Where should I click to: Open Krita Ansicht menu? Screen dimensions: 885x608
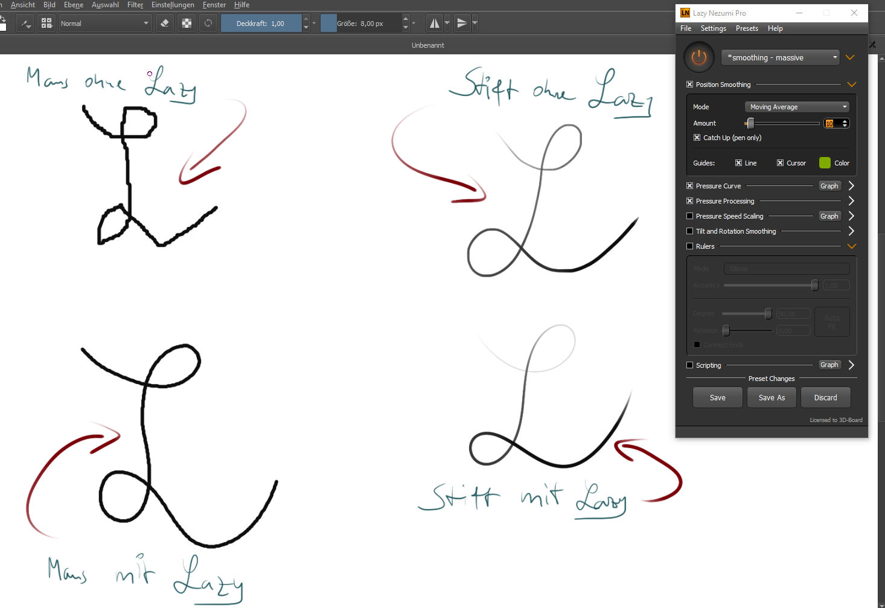pos(23,5)
